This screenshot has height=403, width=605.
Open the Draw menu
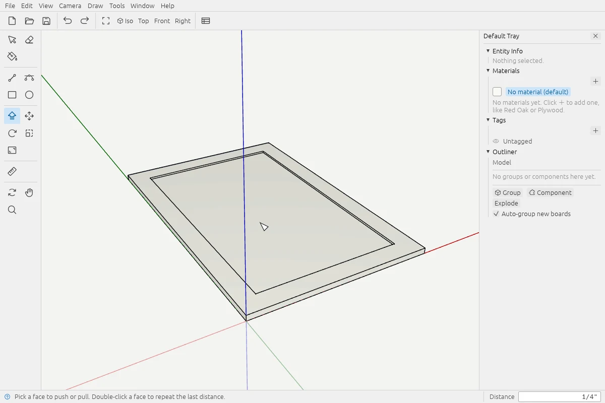[95, 6]
